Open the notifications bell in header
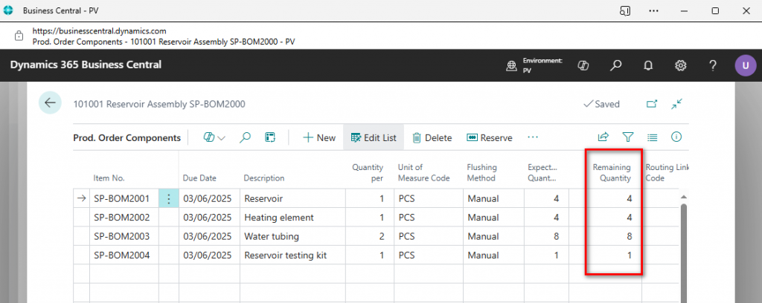Screen dimensions: 762x303 point(648,65)
